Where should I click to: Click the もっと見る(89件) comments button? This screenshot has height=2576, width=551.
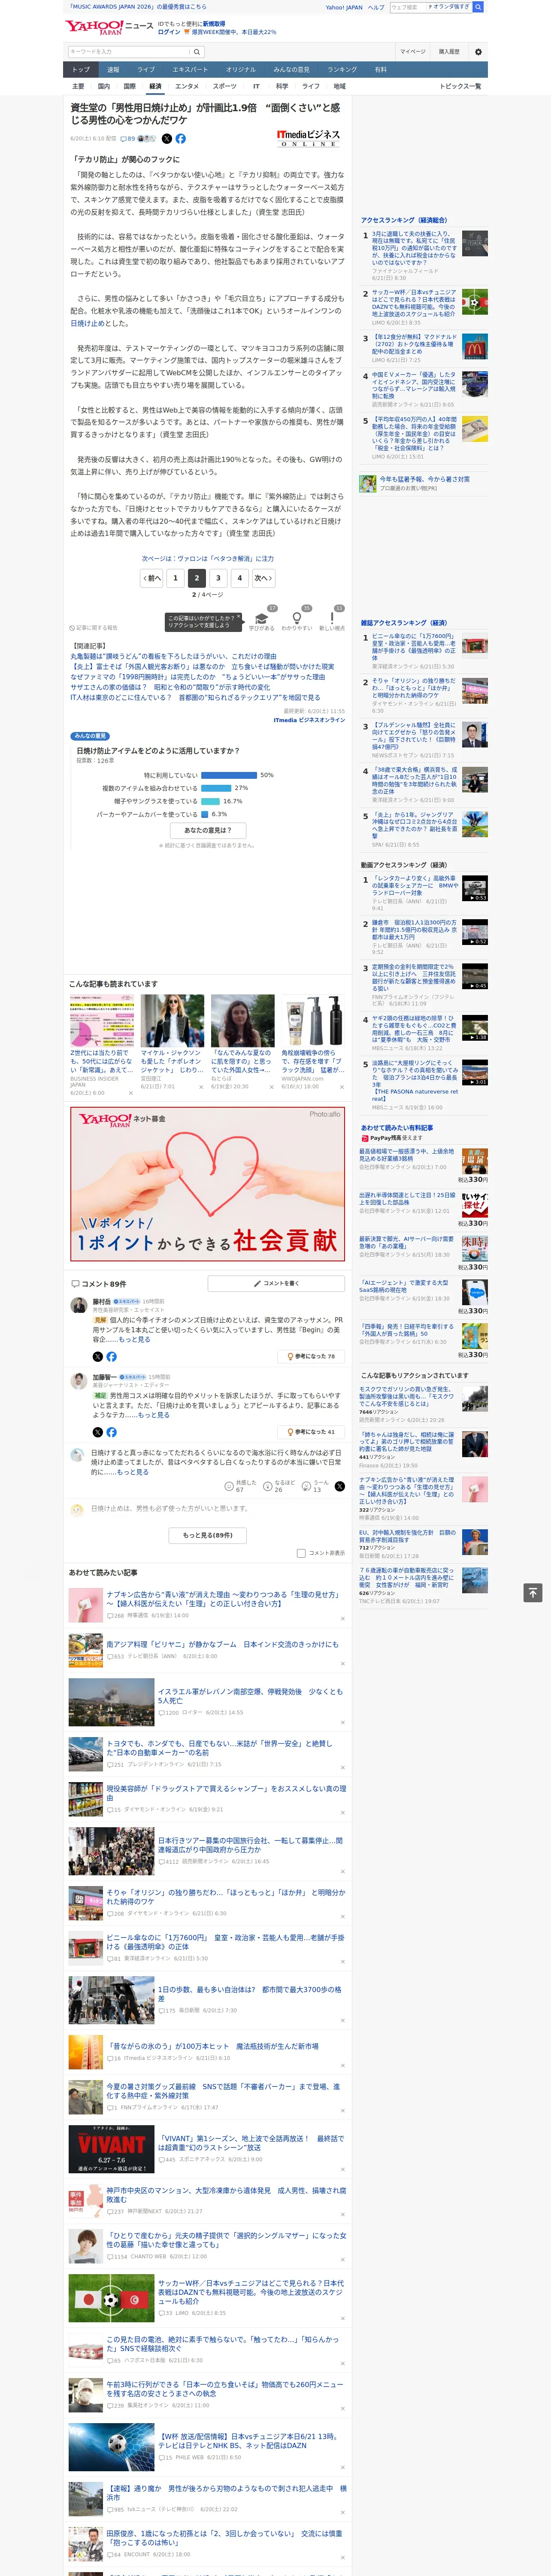208,1535
